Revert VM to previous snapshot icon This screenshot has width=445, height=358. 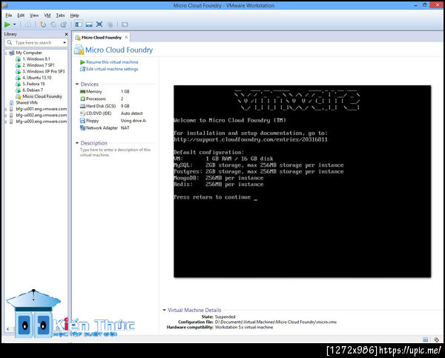(53, 24)
